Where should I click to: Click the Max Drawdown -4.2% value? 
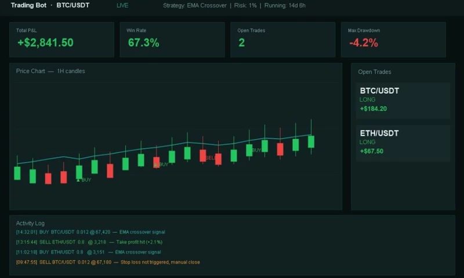(x=364, y=43)
